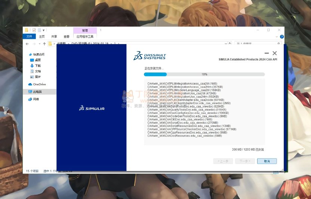311x199 pixels.
Task: Select the 管理 contextual tab header
Action: pyautogui.click(x=85, y=30)
